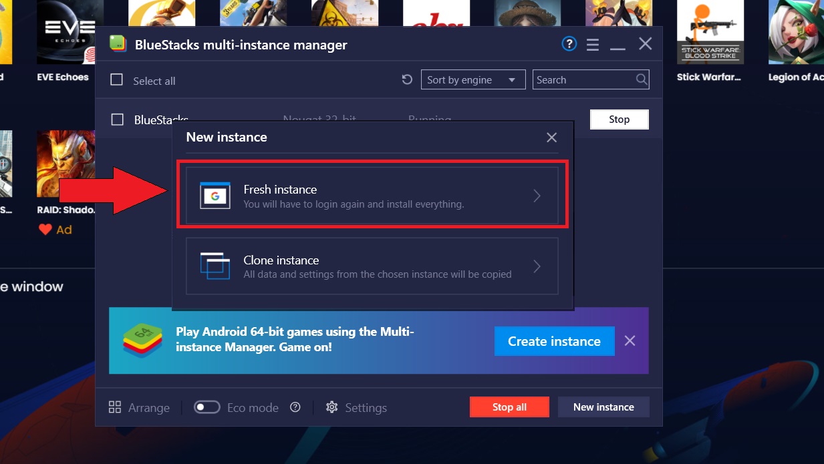The image size is (824, 464).
Task: Click the Arrange grid icon
Action: pyautogui.click(x=115, y=407)
